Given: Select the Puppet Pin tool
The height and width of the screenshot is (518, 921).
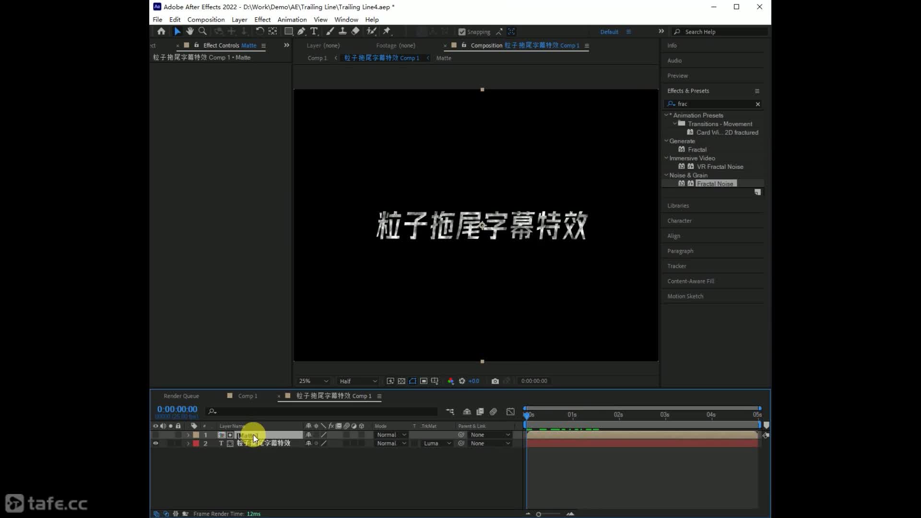Looking at the screenshot, I should point(387,31).
